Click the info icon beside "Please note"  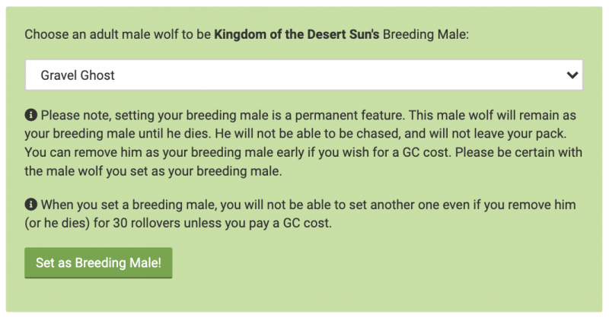tap(30, 116)
